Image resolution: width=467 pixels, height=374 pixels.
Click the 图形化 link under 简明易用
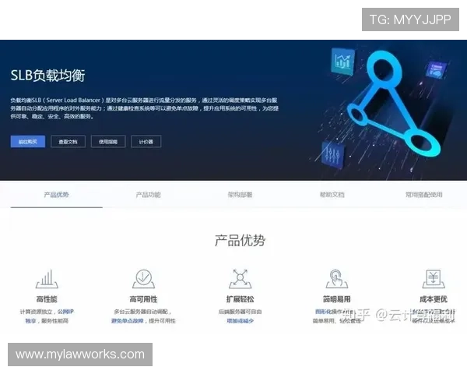pos(323,312)
